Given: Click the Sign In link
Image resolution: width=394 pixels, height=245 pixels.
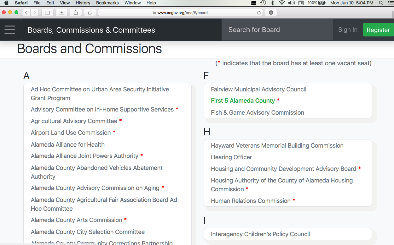Looking at the screenshot, I should point(348,30).
